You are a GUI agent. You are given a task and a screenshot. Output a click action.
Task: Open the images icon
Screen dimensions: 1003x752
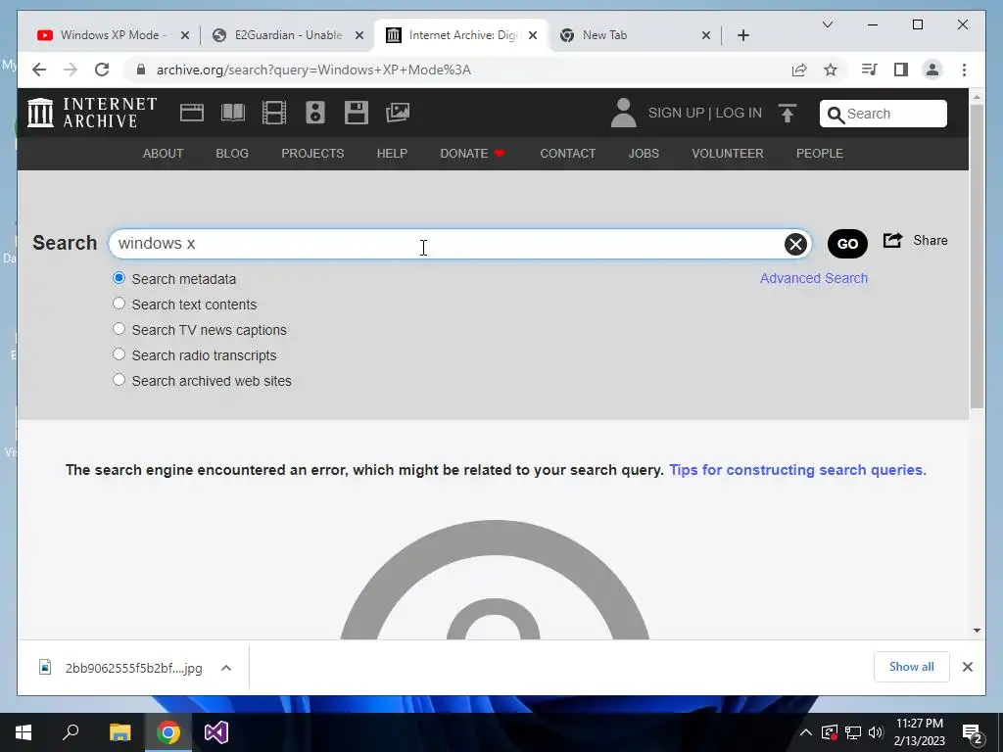pyautogui.click(x=398, y=113)
